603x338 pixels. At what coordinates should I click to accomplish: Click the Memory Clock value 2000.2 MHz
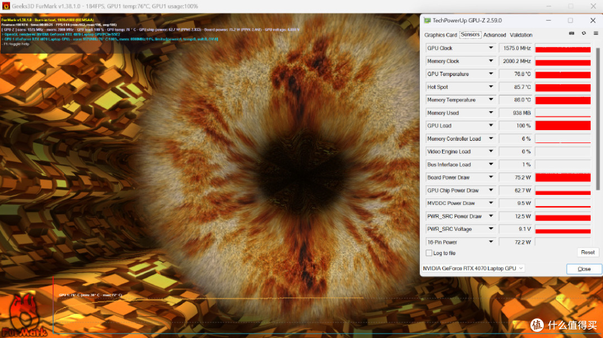coord(516,61)
